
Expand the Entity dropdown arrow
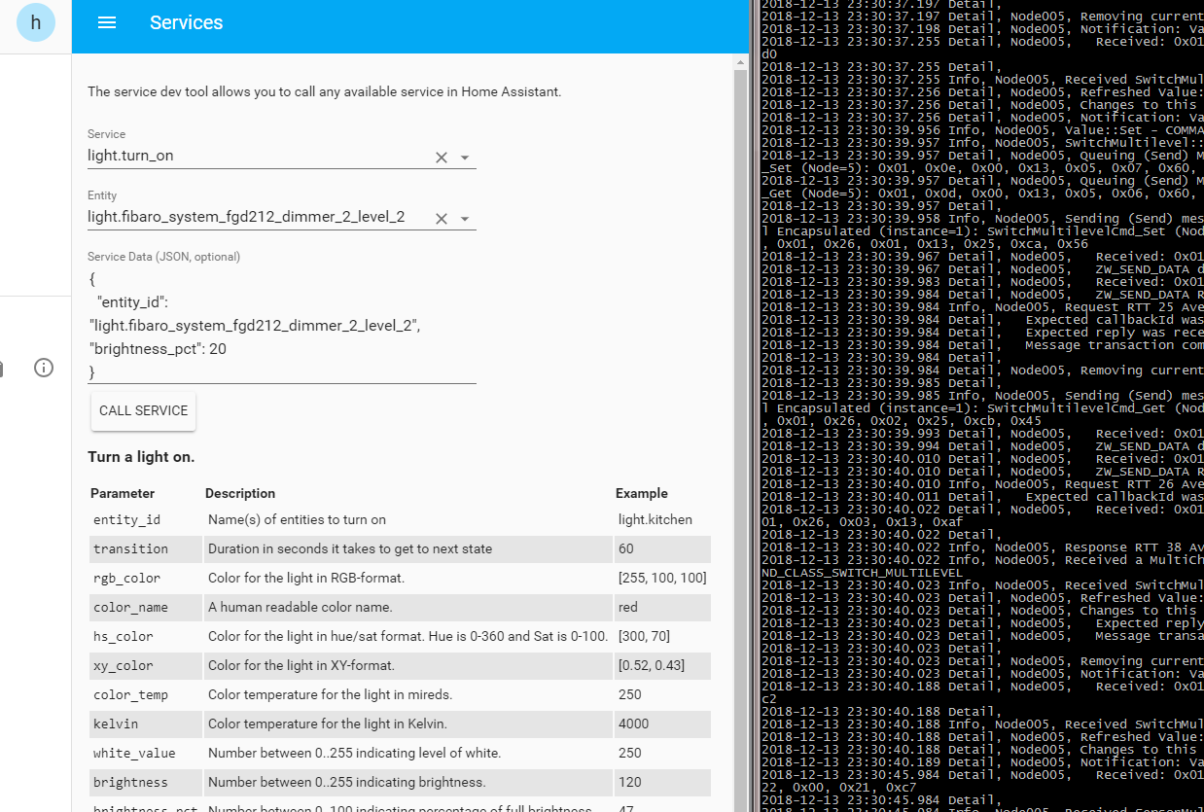465,219
